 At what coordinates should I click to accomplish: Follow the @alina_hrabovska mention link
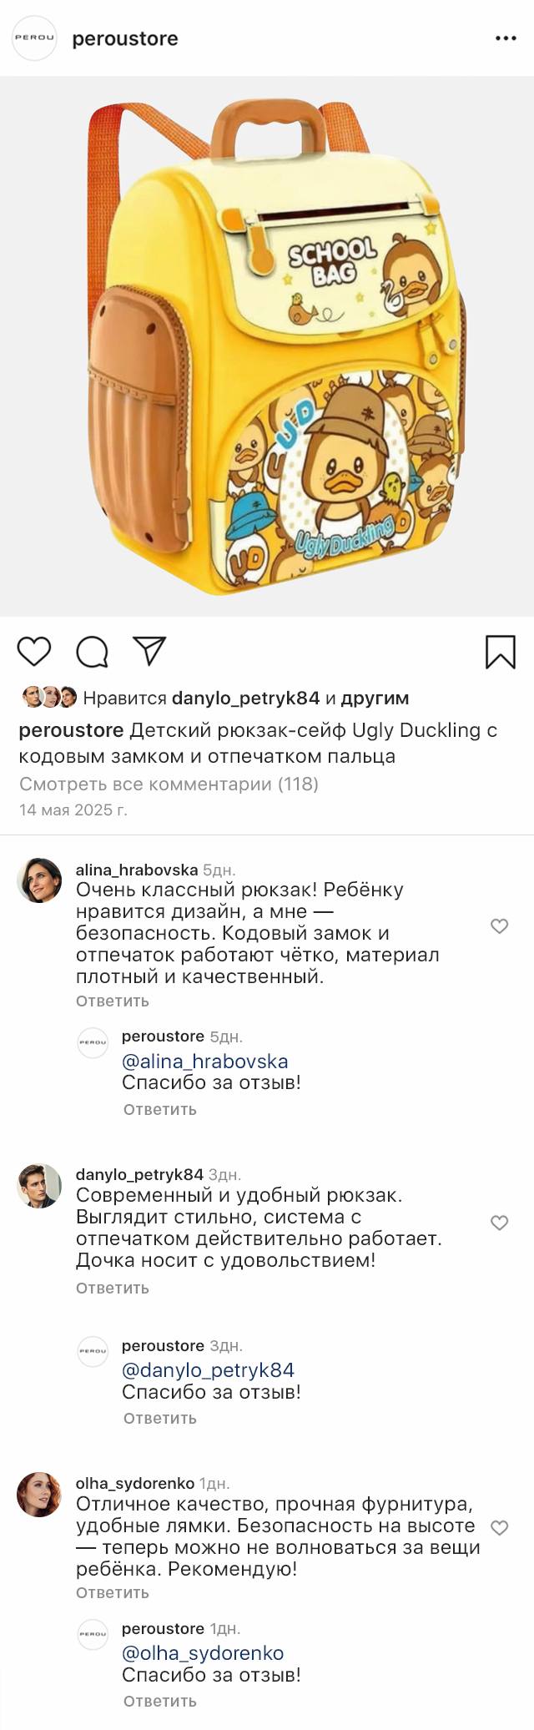point(204,1061)
